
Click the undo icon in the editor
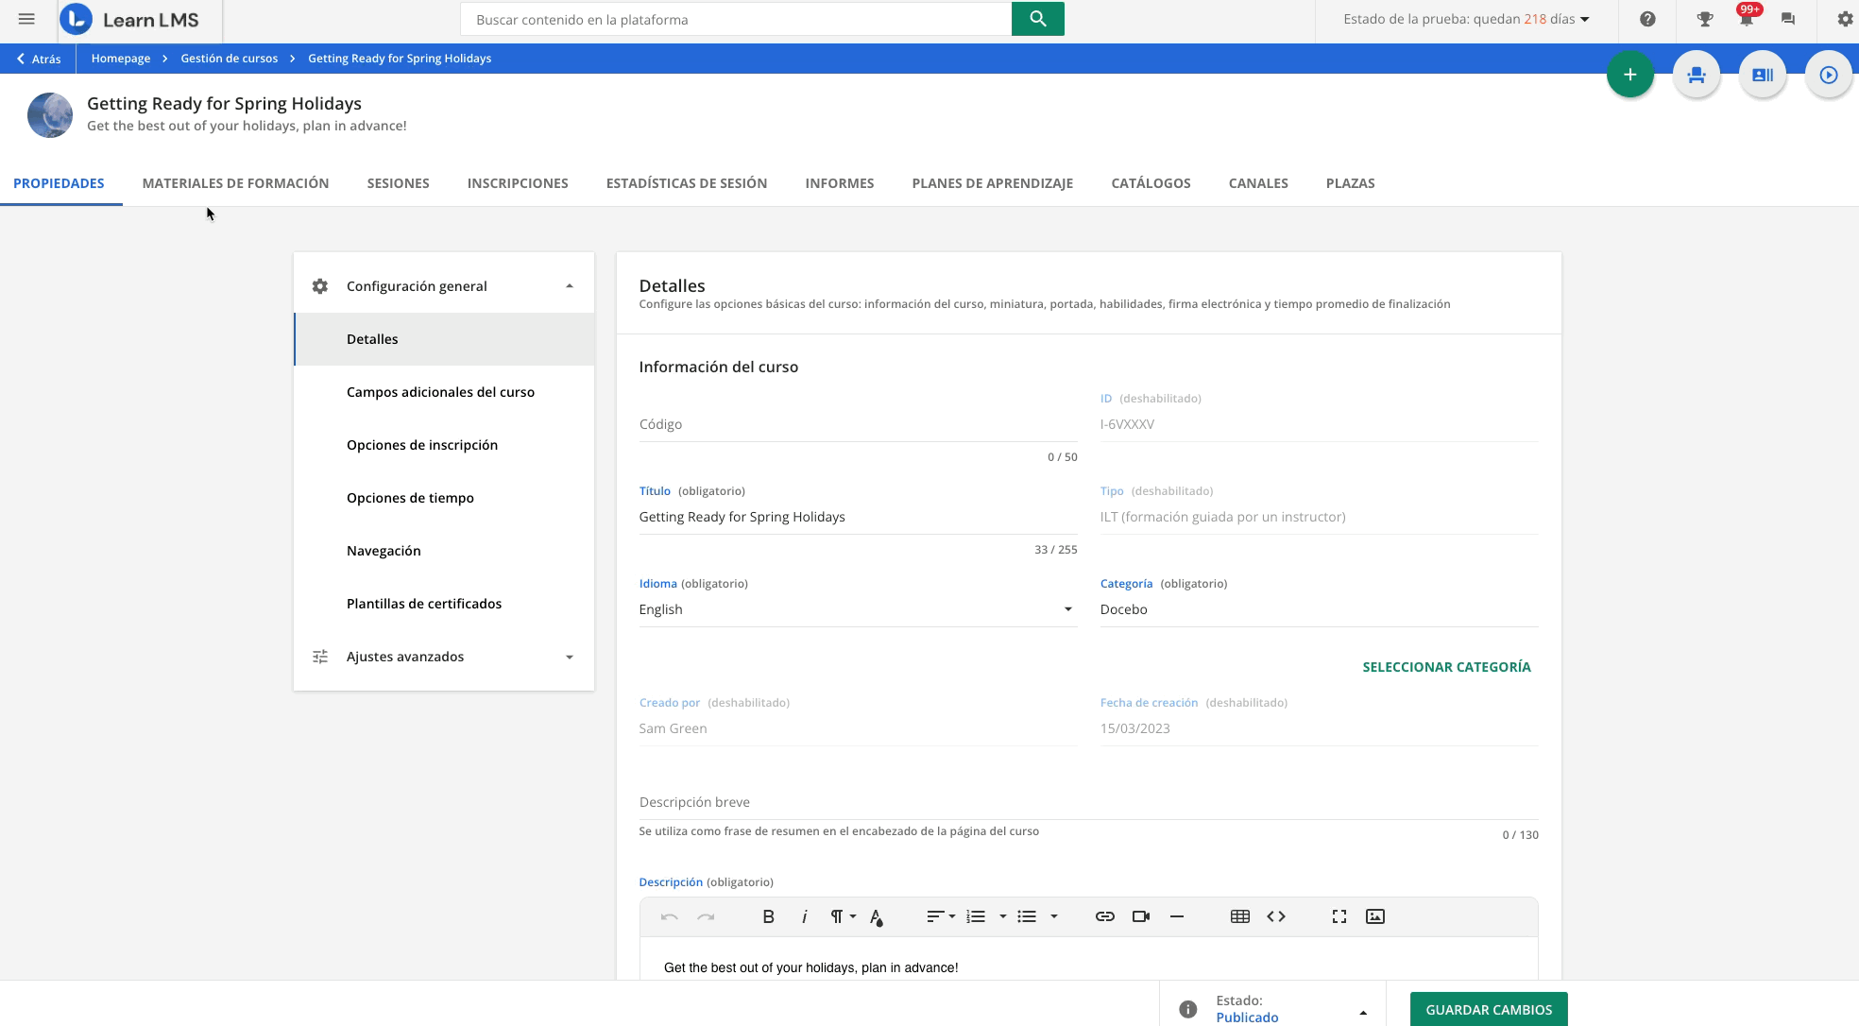[x=670, y=916]
